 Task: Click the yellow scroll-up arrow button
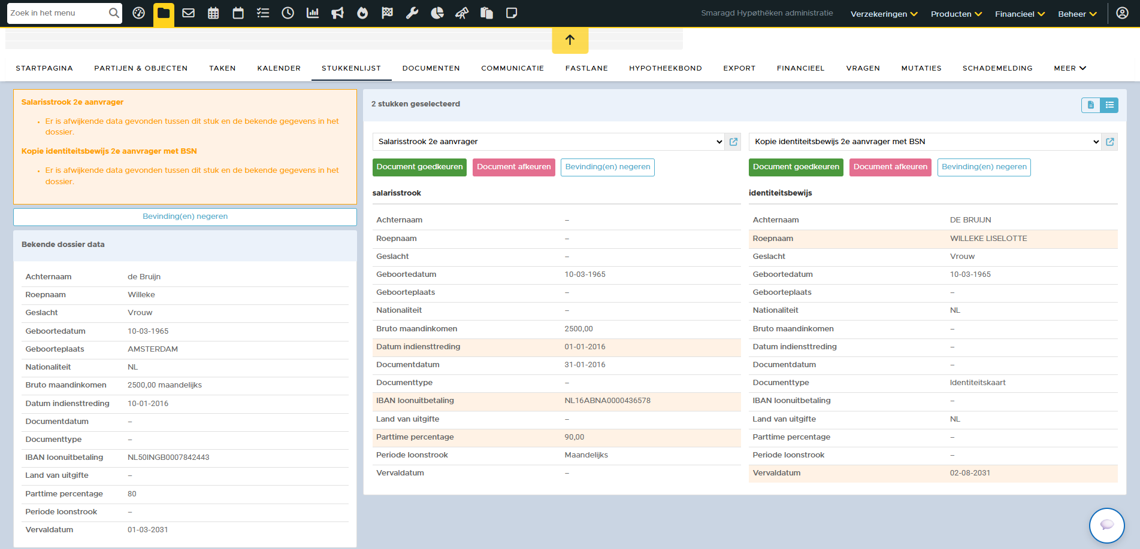[x=570, y=40]
